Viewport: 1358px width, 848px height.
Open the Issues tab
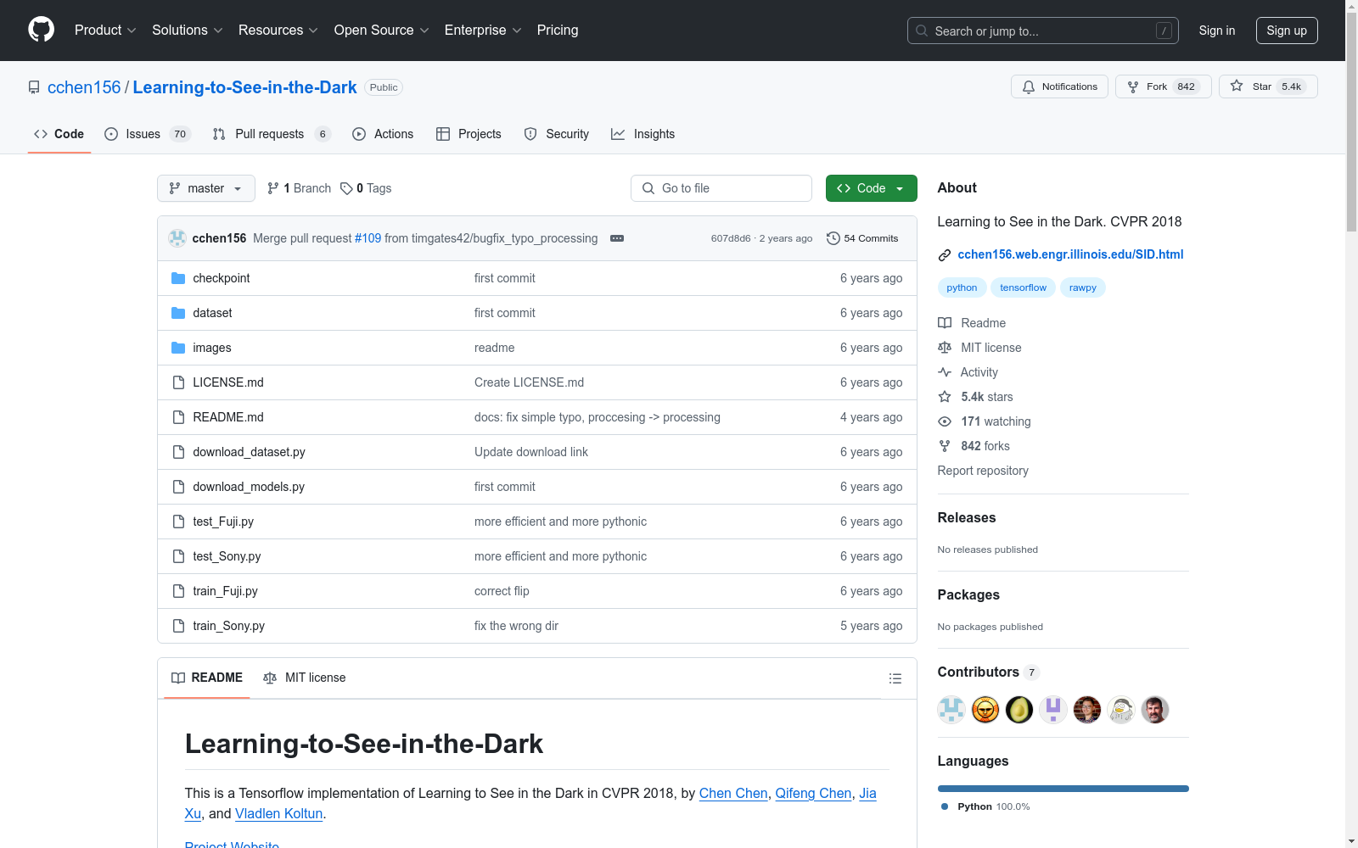(x=148, y=134)
